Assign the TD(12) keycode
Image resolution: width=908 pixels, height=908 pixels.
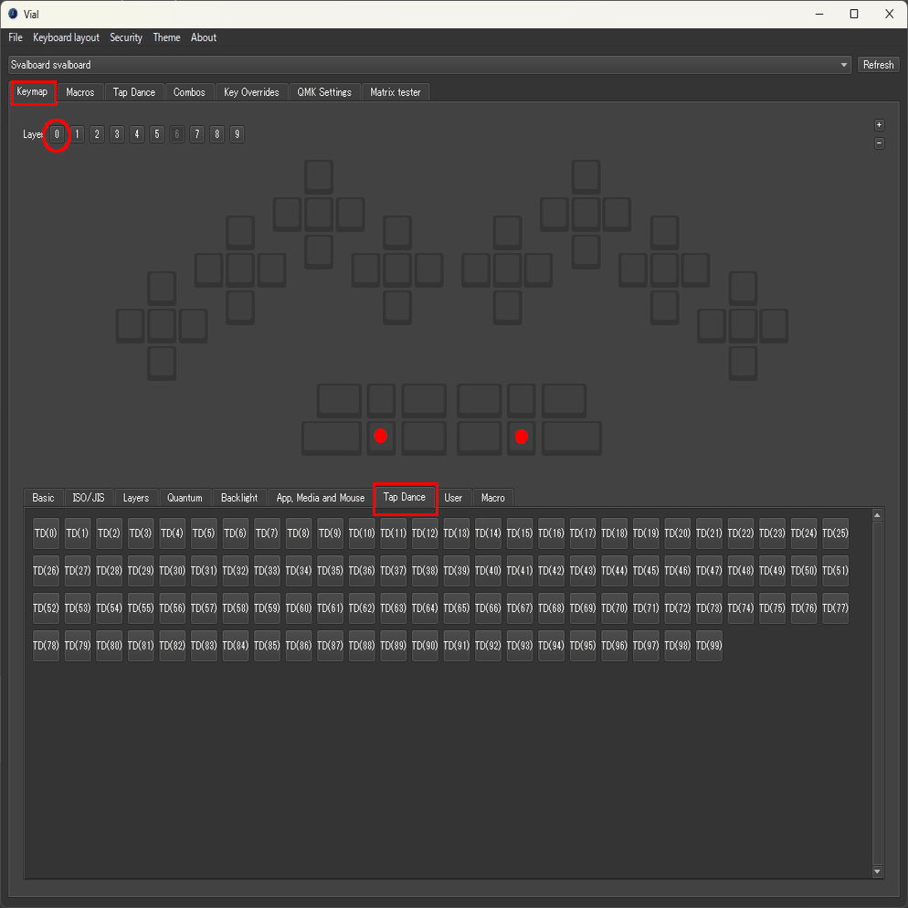pos(425,533)
